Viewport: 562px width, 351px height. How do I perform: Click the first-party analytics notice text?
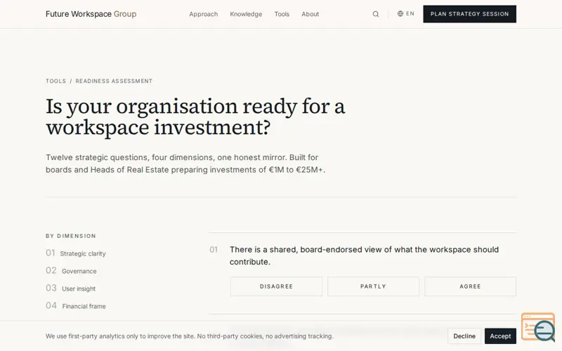(x=189, y=336)
